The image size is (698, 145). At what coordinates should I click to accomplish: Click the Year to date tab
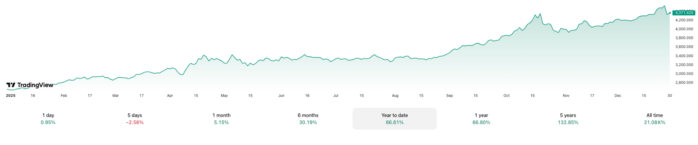click(395, 119)
